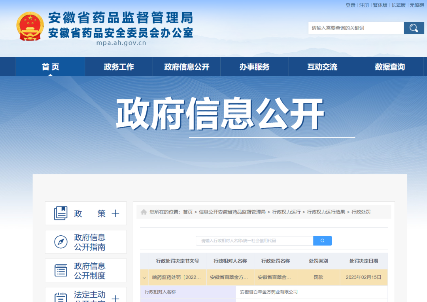Screen dimensions: 427x302
Task: Click the home icon in the breadcrumb bar
Action: click(144, 212)
